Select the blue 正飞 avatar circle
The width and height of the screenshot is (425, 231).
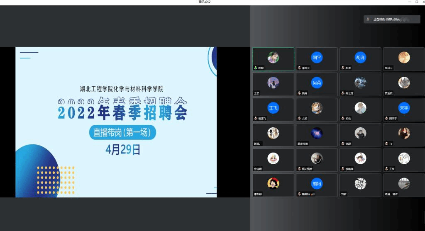pyautogui.click(x=273, y=108)
